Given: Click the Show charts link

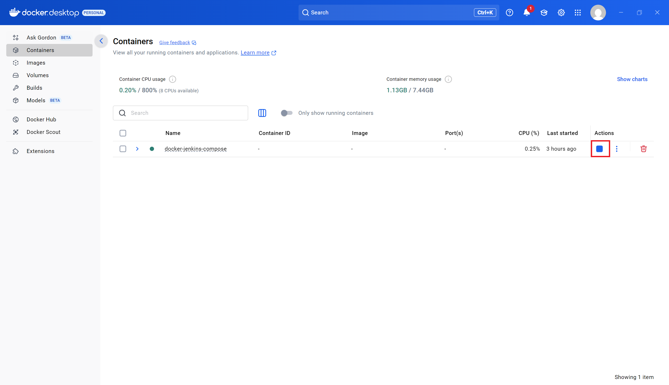Looking at the screenshot, I should click(632, 79).
